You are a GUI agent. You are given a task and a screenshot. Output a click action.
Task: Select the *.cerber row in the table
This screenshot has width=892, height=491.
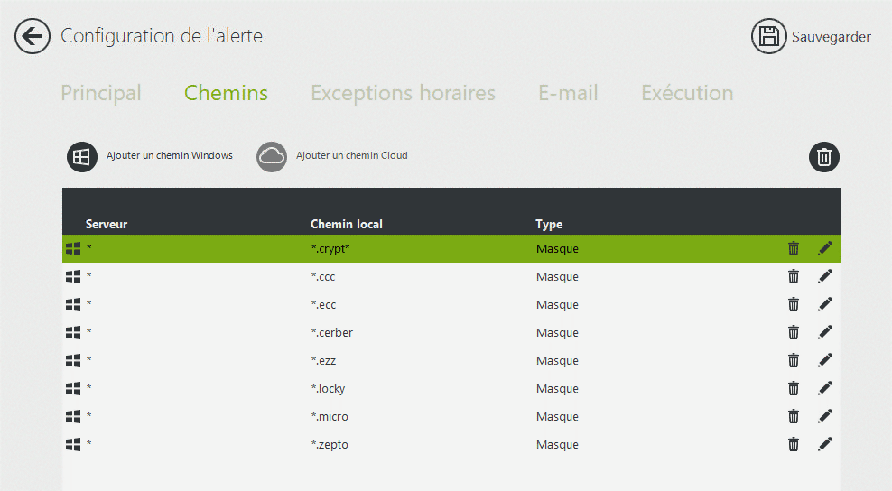coord(451,332)
